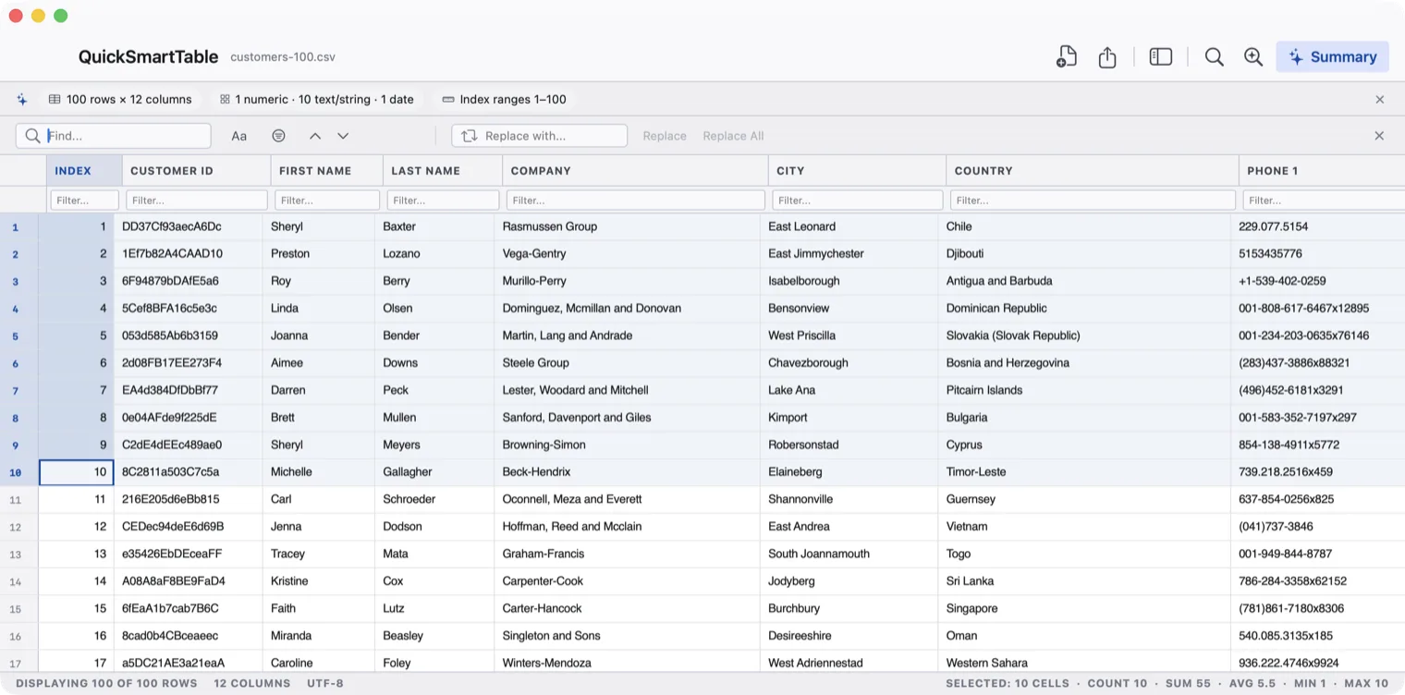Open the find filter options icon

point(278,136)
